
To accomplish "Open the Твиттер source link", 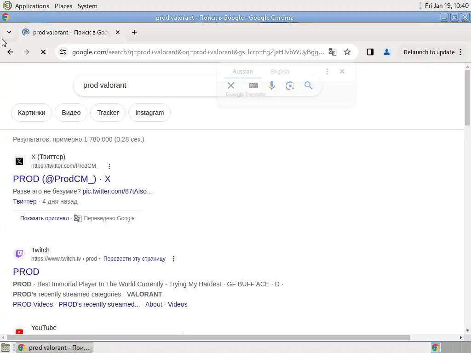I will coord(25,201).
